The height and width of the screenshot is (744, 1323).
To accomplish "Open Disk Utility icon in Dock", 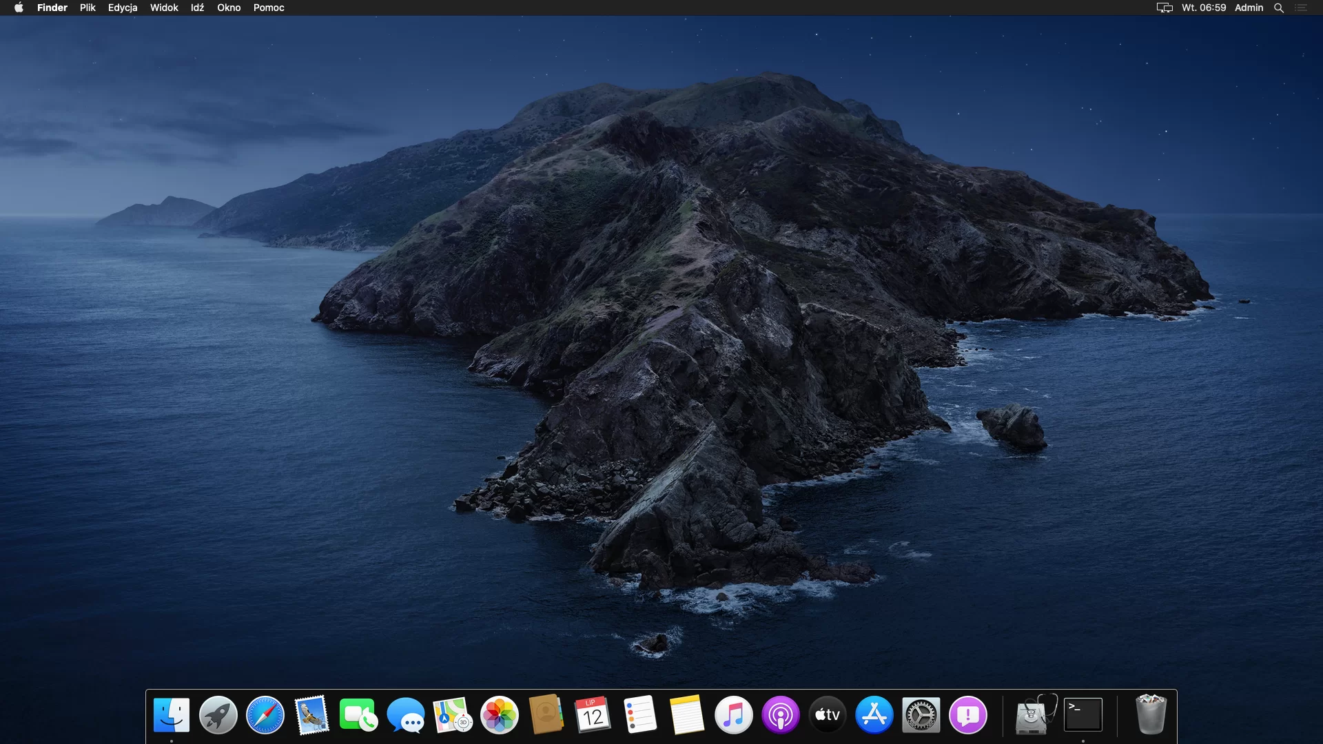I will click(x=1036, y=715).
